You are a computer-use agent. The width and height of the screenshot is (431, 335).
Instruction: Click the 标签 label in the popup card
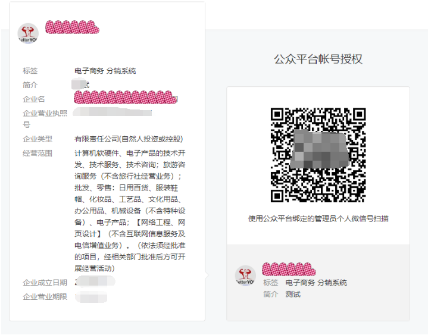(x=30, y=71)
